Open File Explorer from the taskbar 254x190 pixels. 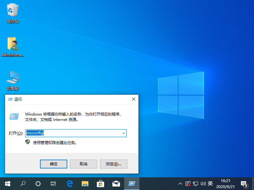tap(85, 183)
